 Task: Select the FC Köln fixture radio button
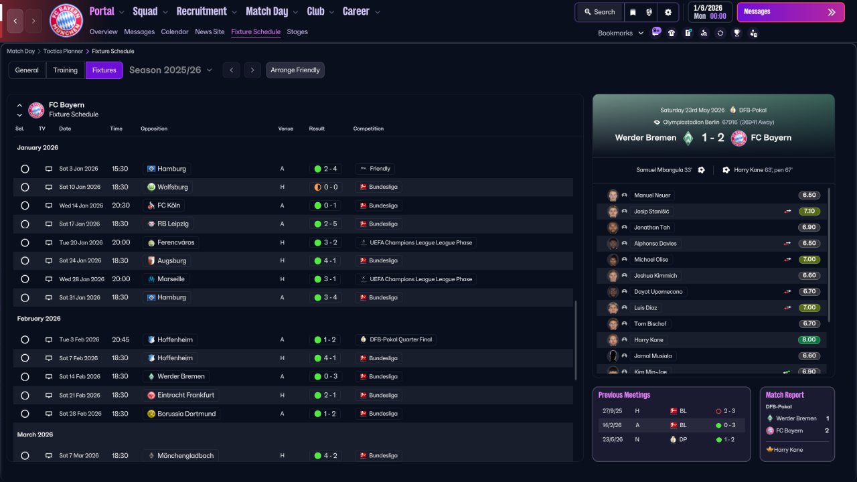tap(25, 206)
